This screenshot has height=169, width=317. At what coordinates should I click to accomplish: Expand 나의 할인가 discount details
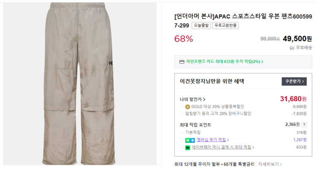point(192,99)
